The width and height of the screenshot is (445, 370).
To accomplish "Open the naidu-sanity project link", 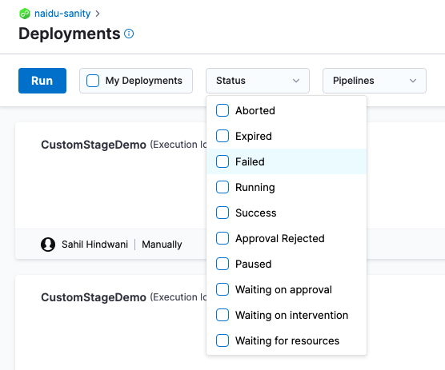I will pos(62,14).
